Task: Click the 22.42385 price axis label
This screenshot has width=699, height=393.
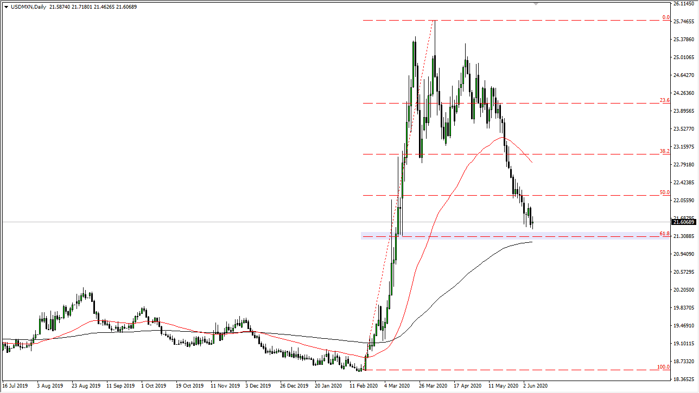Action: (x=683, y=183)
